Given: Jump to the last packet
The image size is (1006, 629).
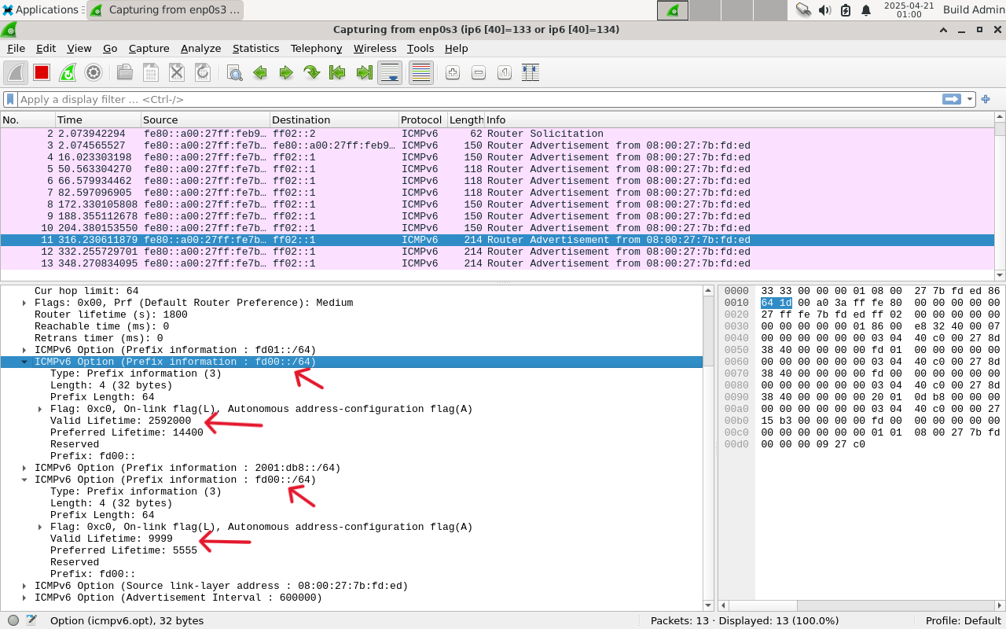Looking at the screenshot, I should [364, 72].
